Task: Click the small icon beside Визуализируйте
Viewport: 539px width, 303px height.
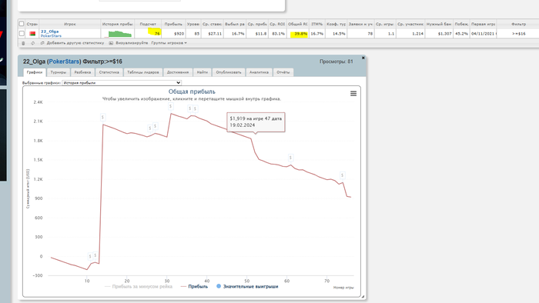Action: tap(111, 43)
